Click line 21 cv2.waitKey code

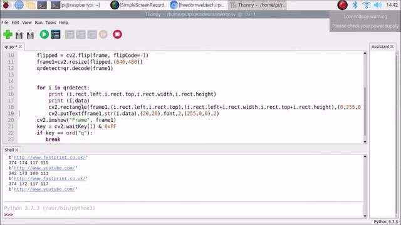[x=76, y=126]
